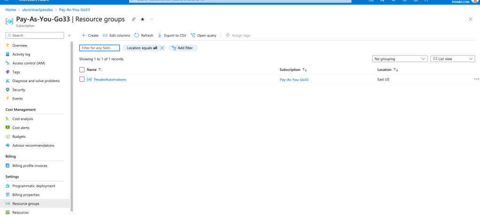This screenshot has height=215, width=480.
Task: Click the Edit columns toolbar button
Action: coord(116,36)
